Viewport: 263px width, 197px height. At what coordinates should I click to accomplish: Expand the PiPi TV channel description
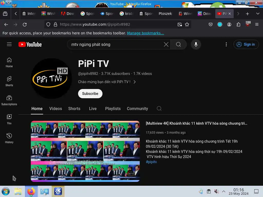point(107,82)
